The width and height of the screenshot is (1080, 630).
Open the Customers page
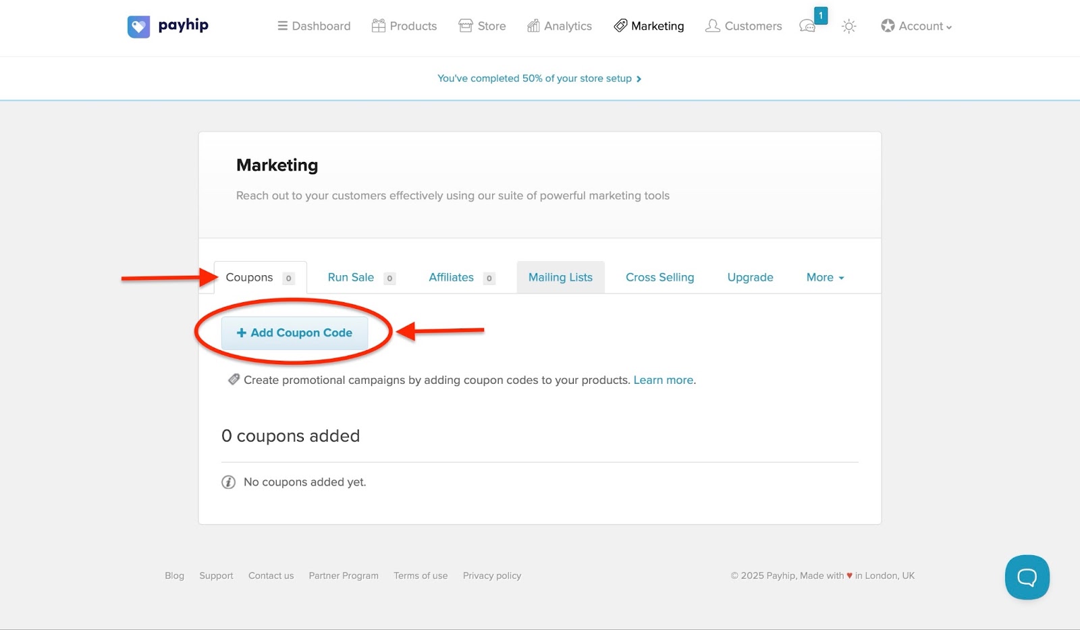pos(743,26)
